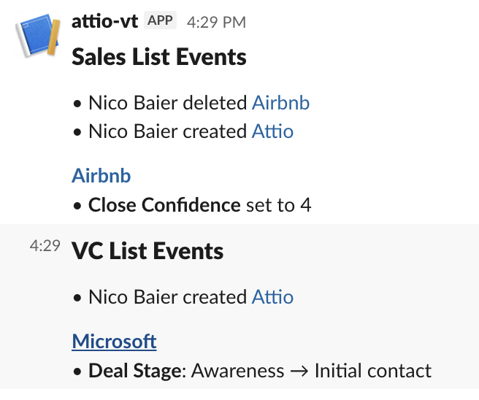This screenshot has height=400, width=479.
Task: Click 'Nico Baier created' under VC List Events
Action: pos(167,297)
